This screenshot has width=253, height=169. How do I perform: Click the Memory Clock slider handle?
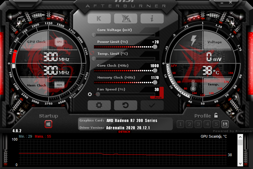click(155, 82)
